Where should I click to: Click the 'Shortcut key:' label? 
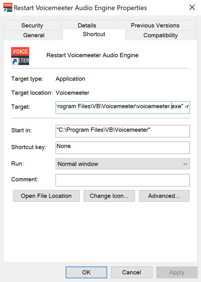coord(29,147)
